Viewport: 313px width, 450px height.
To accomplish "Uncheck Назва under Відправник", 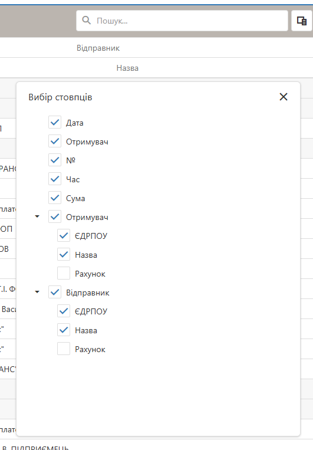I will tap(64, 330).
